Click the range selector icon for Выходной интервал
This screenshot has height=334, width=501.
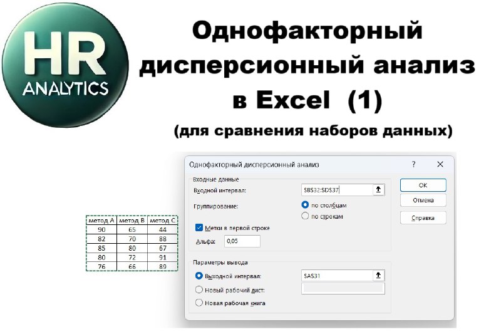[x=378, y=275]
